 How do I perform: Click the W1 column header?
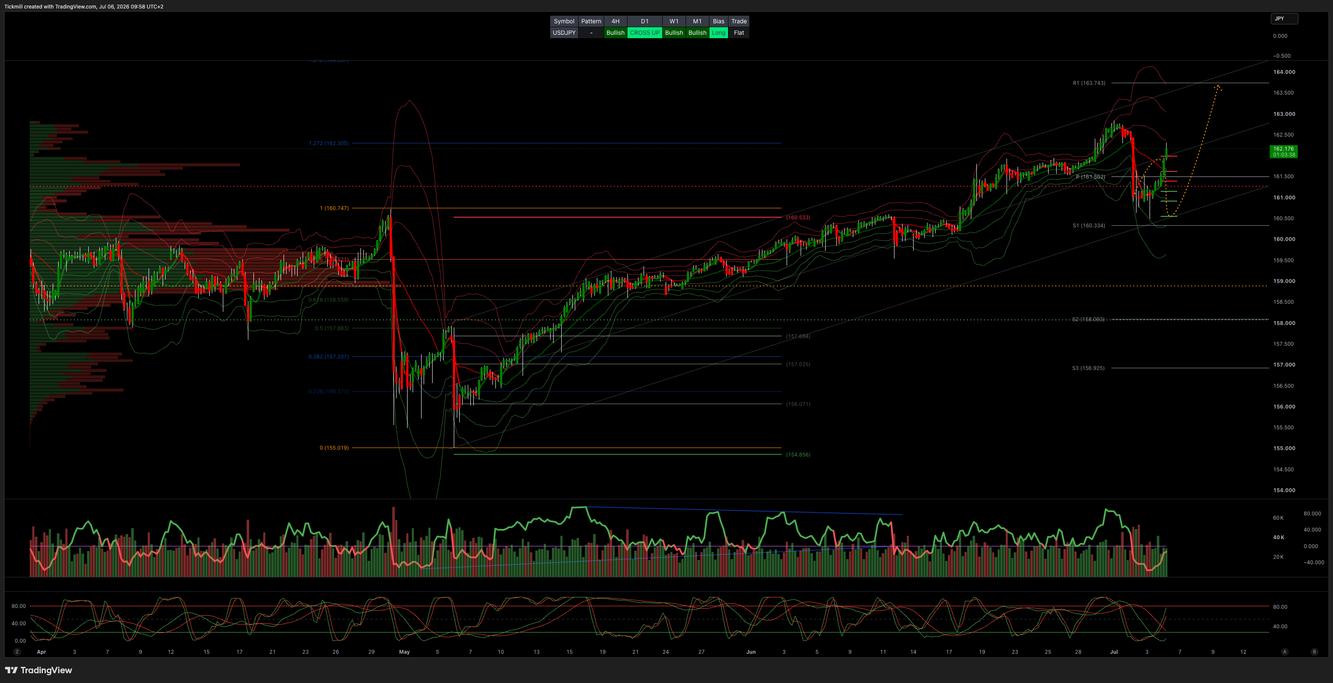click(674, 21)
